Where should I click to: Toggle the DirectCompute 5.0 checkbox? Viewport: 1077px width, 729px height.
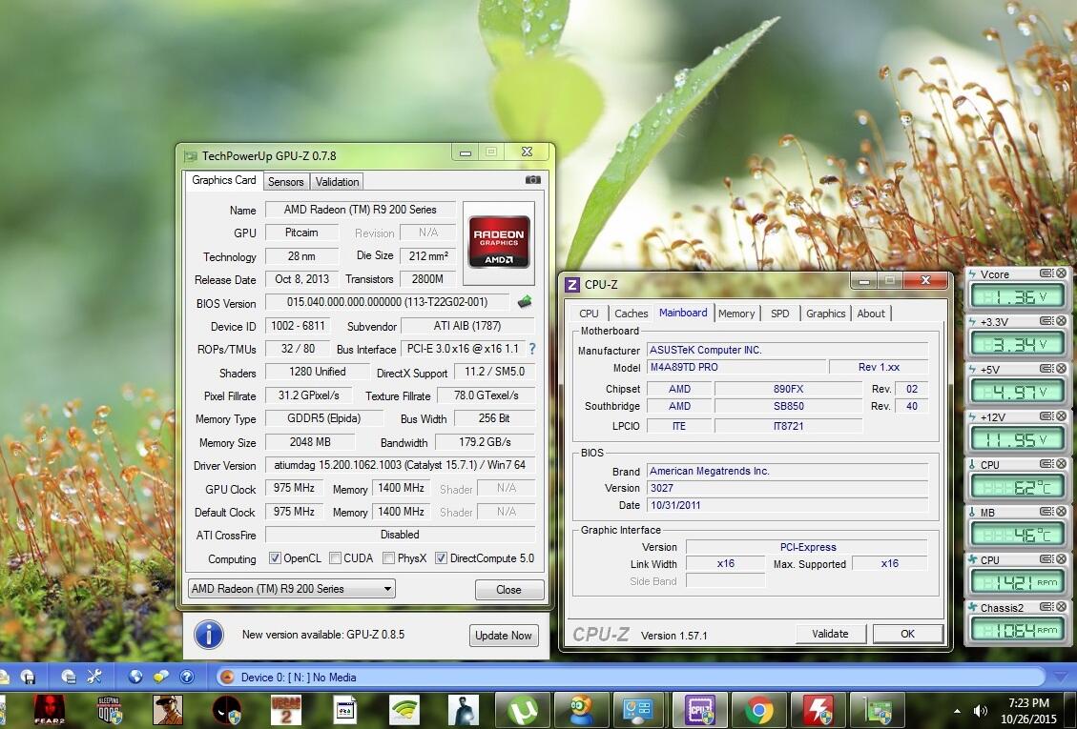click(x=441, y=558)
